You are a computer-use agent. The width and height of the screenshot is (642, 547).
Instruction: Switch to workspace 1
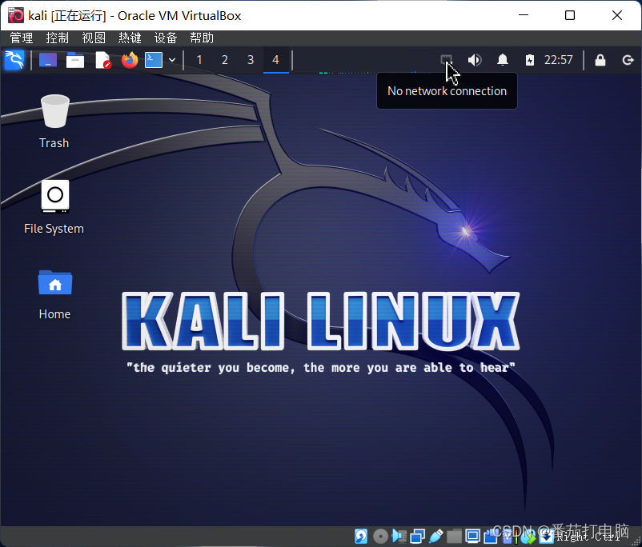[199, 60]
